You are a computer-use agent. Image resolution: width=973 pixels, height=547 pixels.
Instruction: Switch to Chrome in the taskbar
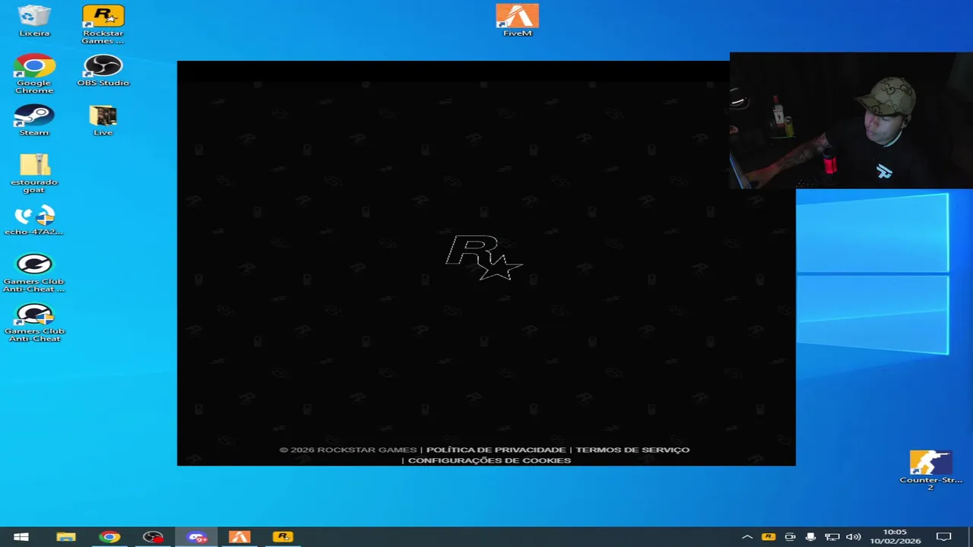coord(109,537)
